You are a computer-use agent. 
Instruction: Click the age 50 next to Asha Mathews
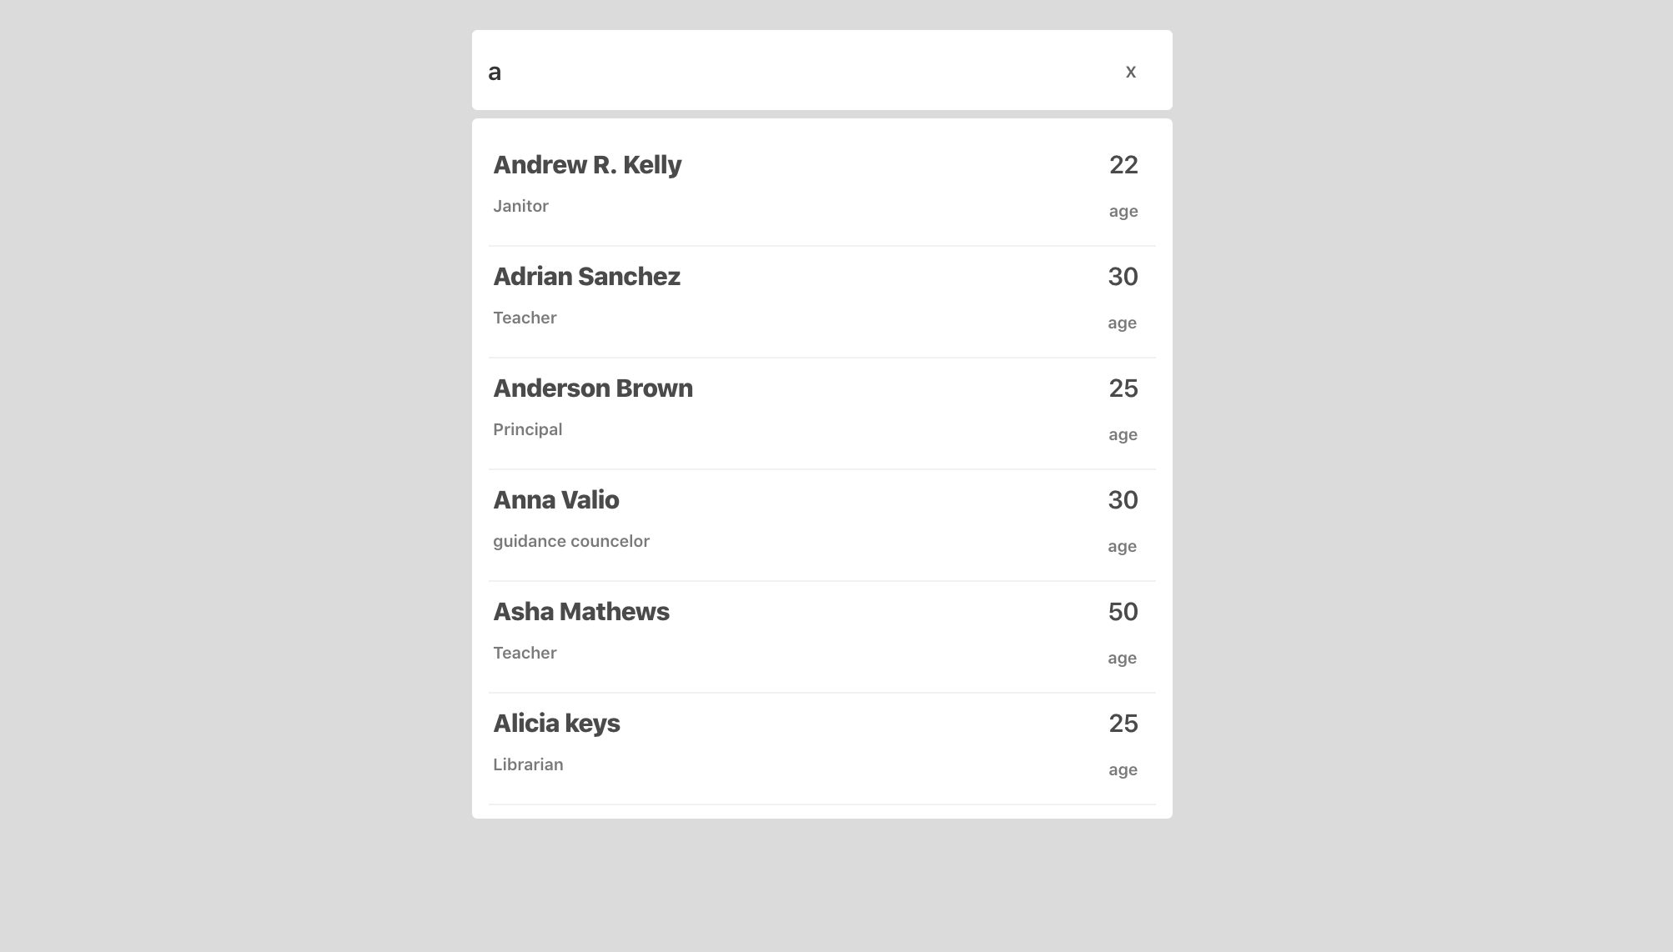coord(1123,611)
